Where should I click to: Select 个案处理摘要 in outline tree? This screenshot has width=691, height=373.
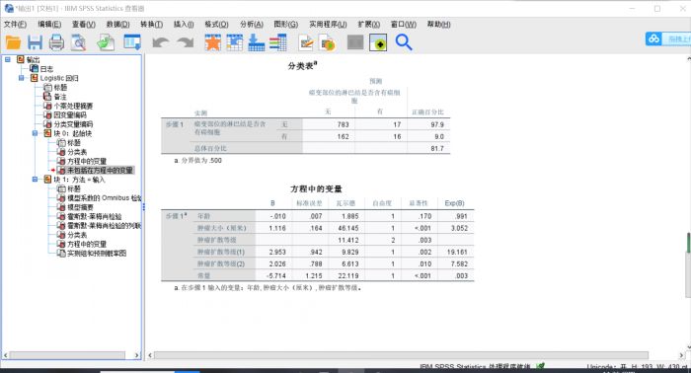pyautogui.click(x=73, y=106)
